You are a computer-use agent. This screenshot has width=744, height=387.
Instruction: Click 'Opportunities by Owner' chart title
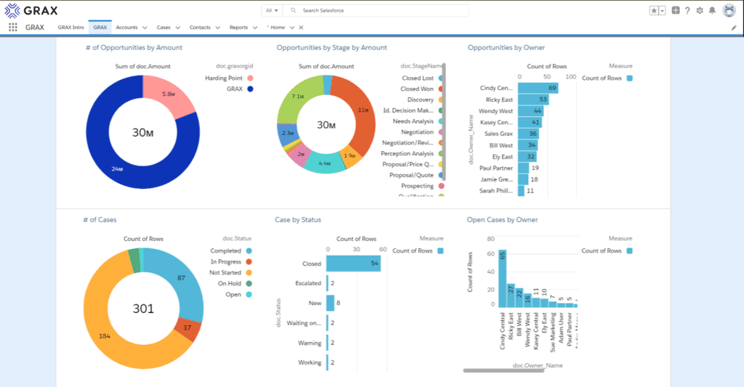tap(506, 47)
